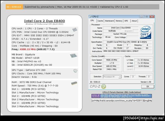This screenshot has width=165, height=121.
Task: Open the Memory tab
Action: coord(119,21)
